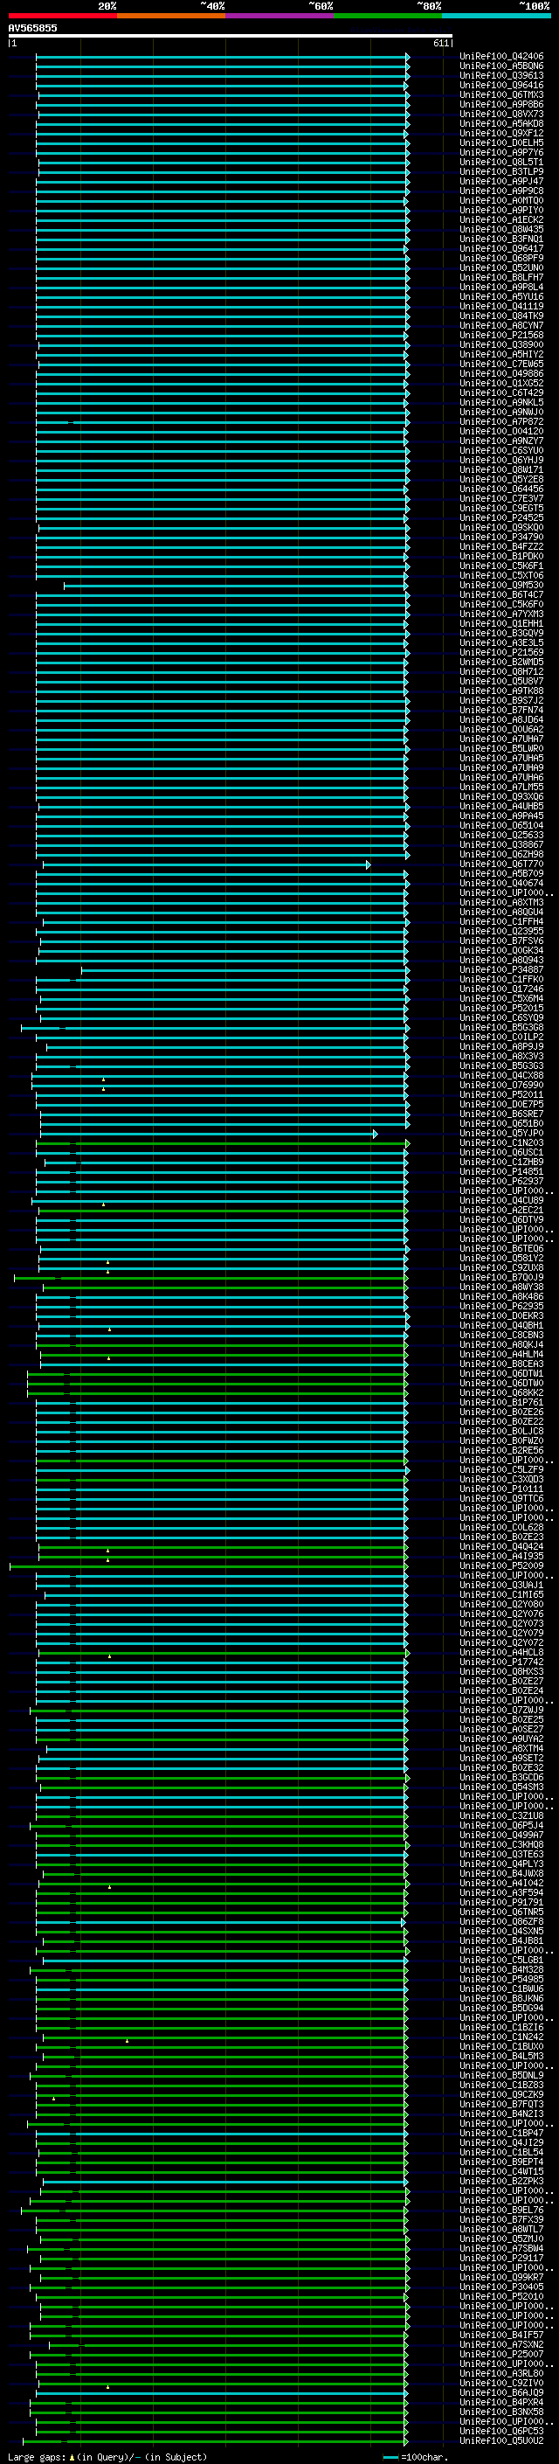Select hit label UniRef100_C7EW65

[501, 364]
